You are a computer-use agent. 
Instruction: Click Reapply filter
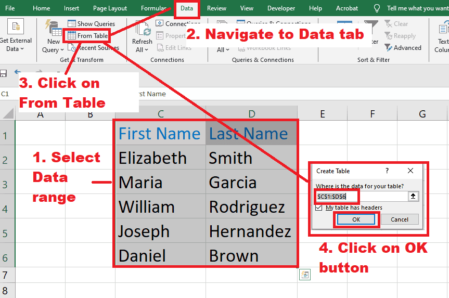[x=400, y=36]
